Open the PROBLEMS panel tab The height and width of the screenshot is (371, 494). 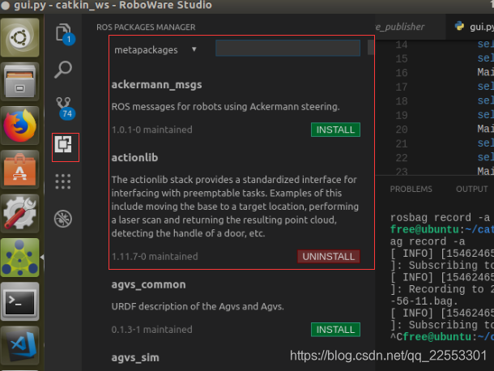tap(411, 189)
